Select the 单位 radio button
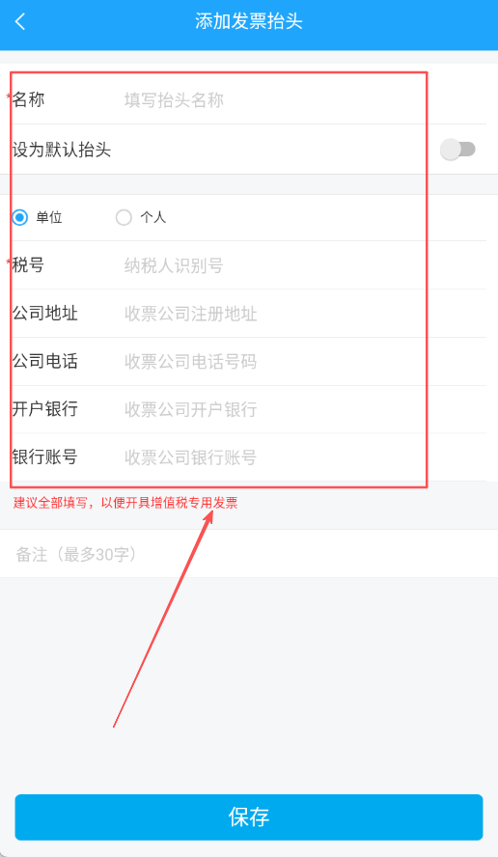Image resolution: width=498 pixels, height=857 pixels. (x=20, y=217)
